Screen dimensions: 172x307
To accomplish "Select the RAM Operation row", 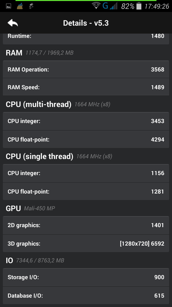I will point(86,69).
